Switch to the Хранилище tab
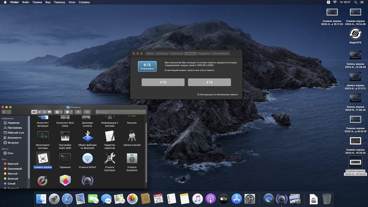Viewport: 368px width, 207px height. pyautogui.click(x=177, y=53)
